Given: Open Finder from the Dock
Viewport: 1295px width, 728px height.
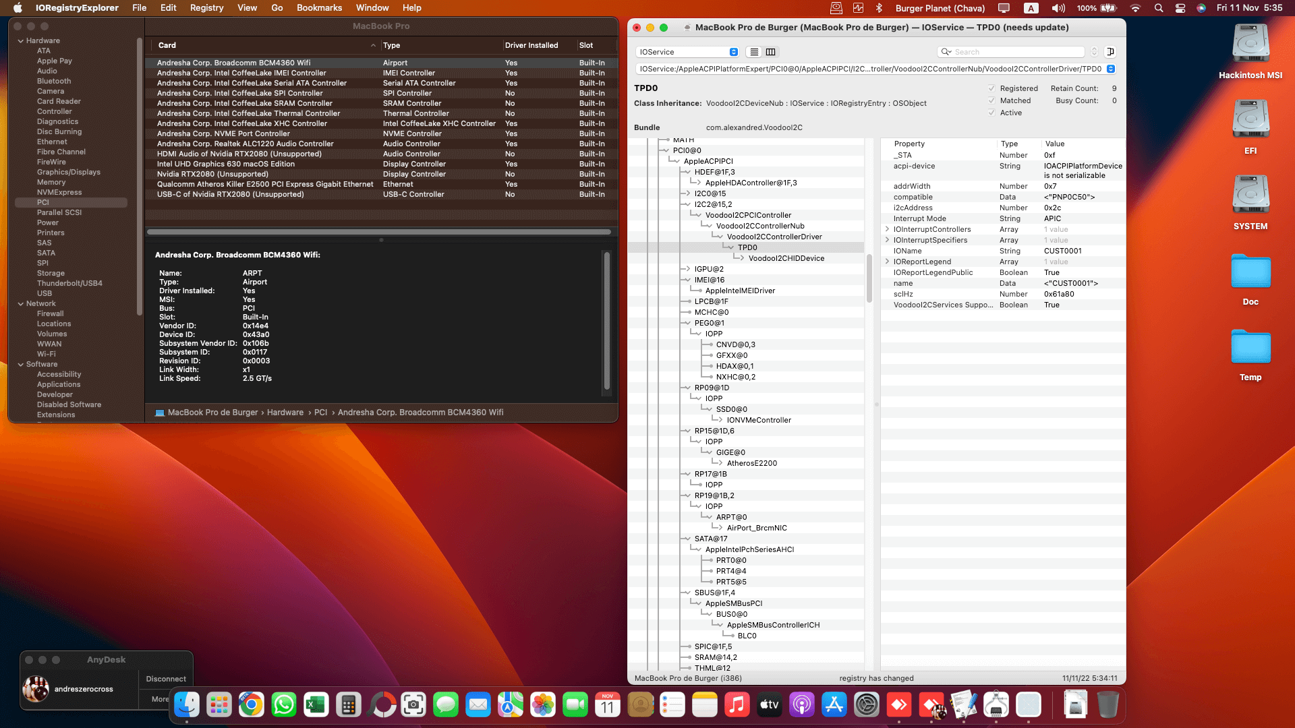Looking at the screenshot, I should click(187, 705).
